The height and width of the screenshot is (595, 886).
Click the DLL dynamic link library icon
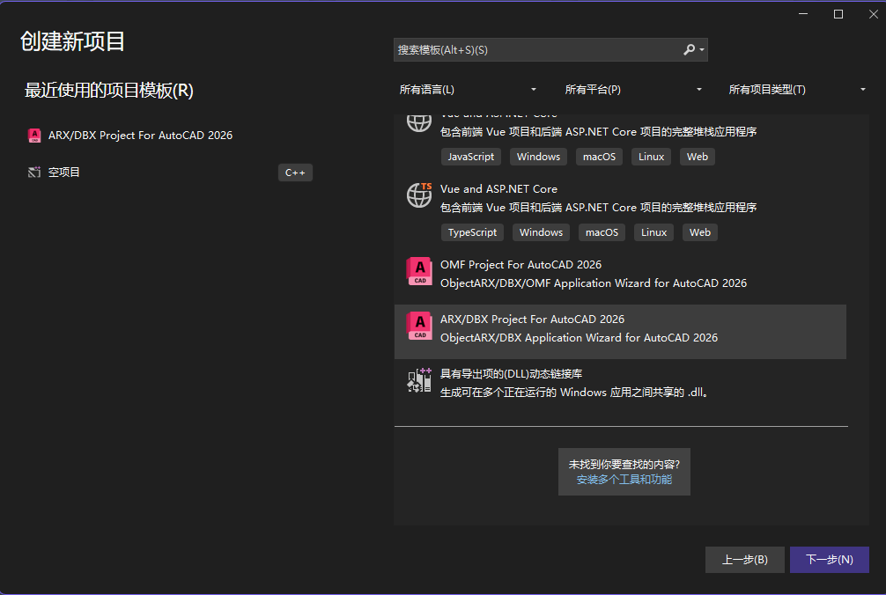point(419,380)
